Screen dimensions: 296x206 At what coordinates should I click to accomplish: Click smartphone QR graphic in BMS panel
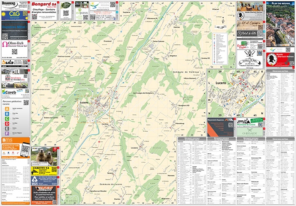(25, 149)
